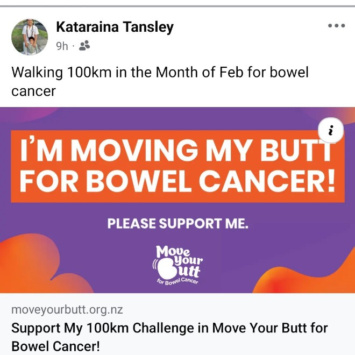The width and height of the screenshot is (355, 355).
Task: Click the orange "I'm Moving My Butt" headline
Action: [x=177, y=151]
